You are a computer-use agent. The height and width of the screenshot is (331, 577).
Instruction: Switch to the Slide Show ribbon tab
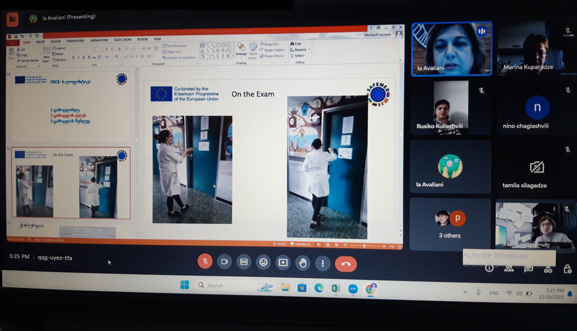[x=122, y=40]
